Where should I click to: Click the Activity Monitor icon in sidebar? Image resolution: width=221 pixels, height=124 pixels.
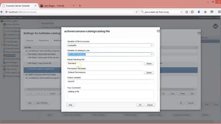point(4,24)
